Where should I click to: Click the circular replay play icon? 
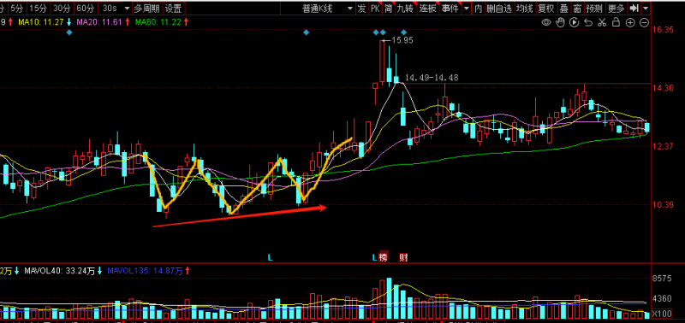[575, 22]
